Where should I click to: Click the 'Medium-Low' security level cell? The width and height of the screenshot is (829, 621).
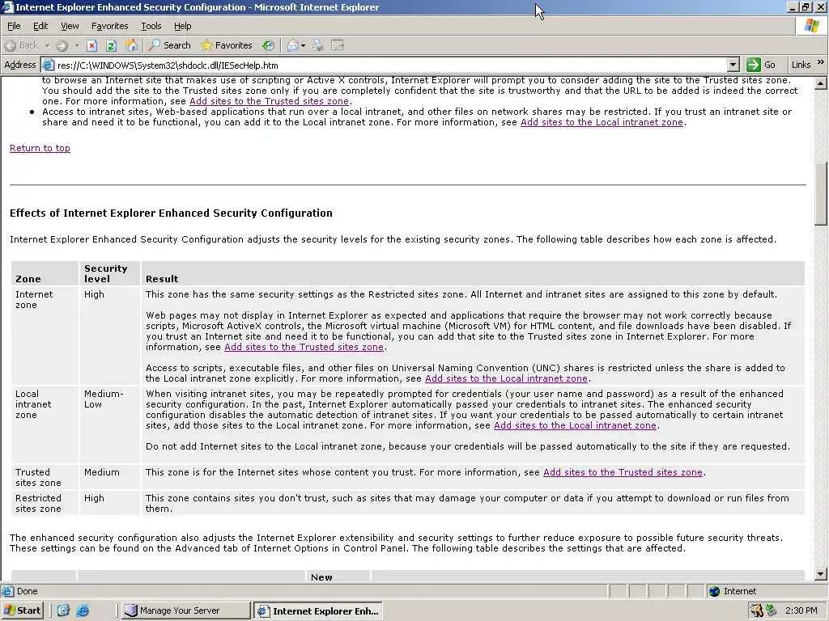click(109, 425)
